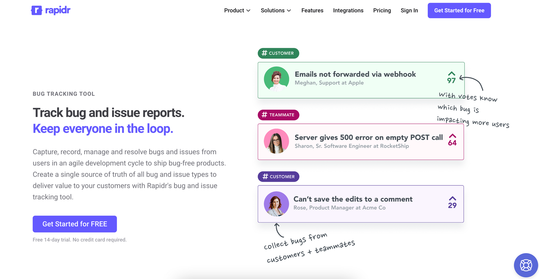539x279 pixels.
Task: Click the vote count 29
Action: click(452, 206)
